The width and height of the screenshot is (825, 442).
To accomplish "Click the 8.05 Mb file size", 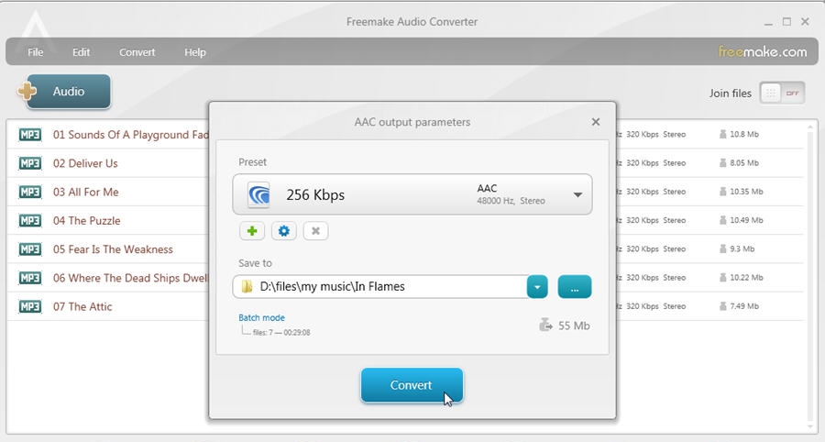I will pos(744,163).
